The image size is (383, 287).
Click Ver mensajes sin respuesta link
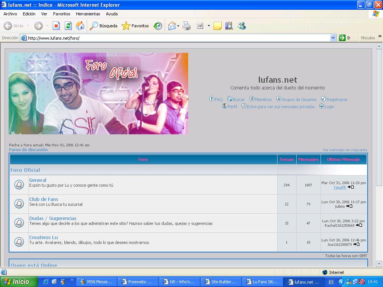pyautogui.click(x=345, y=150)
